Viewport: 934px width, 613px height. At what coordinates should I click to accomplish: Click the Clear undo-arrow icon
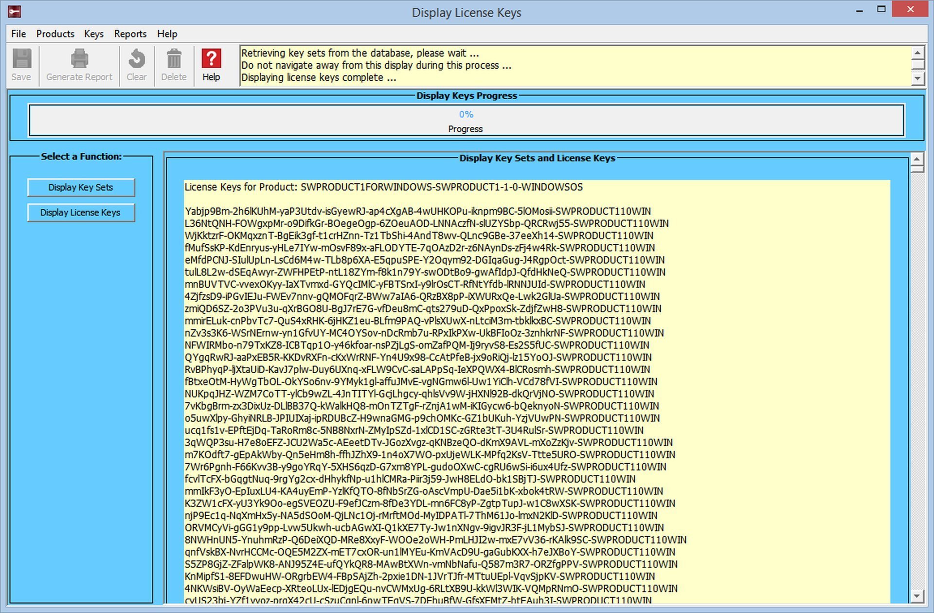[137, 59]
